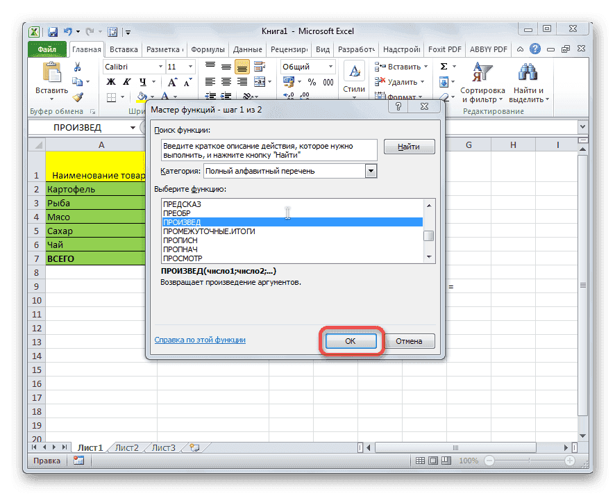Select the Format Painter icon
The height and width of the screenshot is (496, 615).
(x=78, y=98)
